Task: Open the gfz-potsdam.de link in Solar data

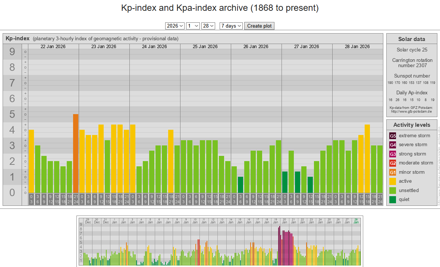Action: [411, 111]
